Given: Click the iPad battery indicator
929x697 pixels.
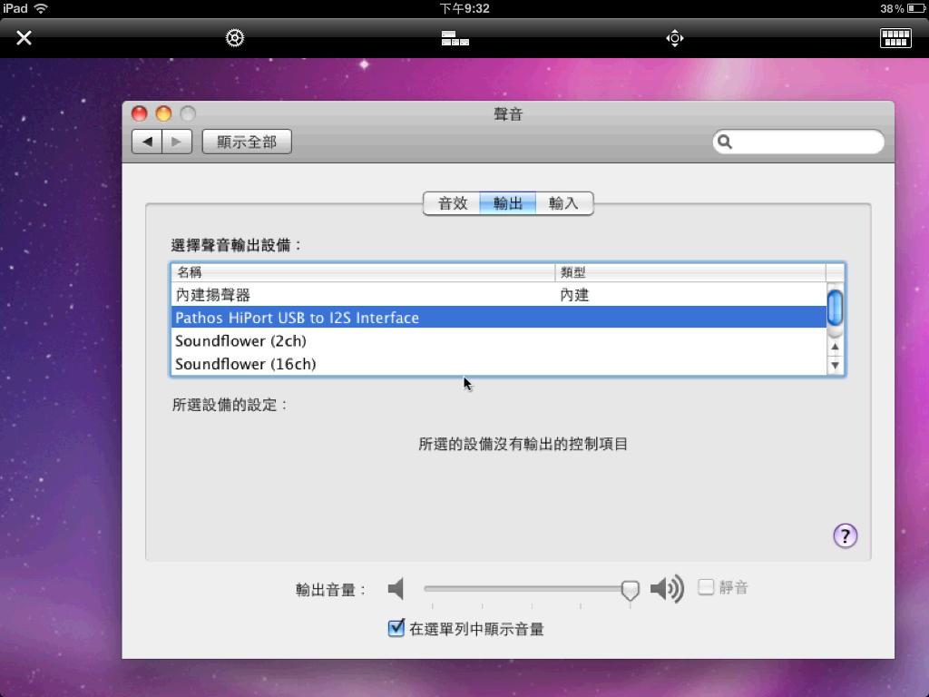Looking at the screenshot, I should (916, 8).
